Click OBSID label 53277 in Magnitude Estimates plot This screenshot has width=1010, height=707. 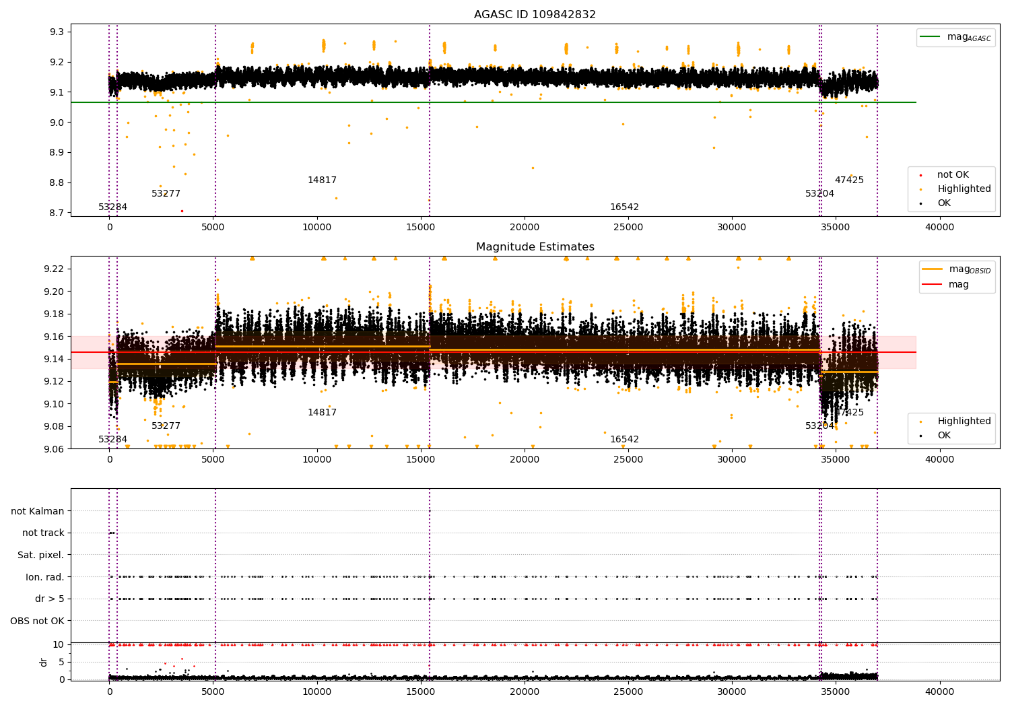(x=166, y=426)
